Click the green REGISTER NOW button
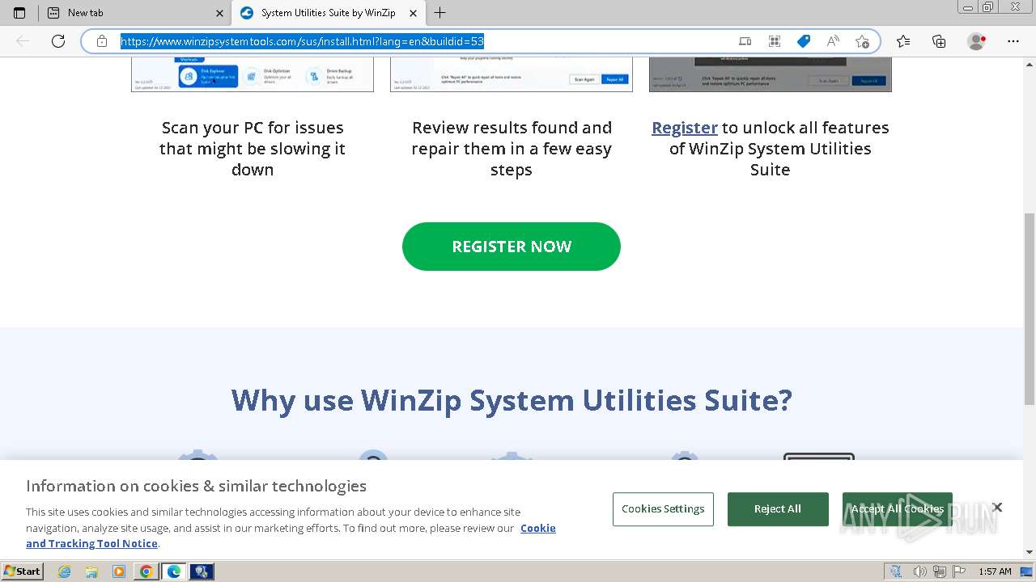The width and height of the screenshot is (1036, 582). (x=512, y=247)
